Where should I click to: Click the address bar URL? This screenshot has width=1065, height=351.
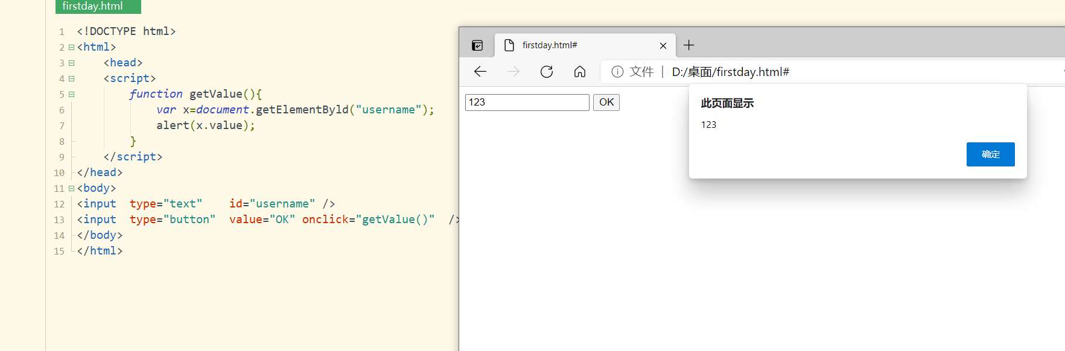730,72
